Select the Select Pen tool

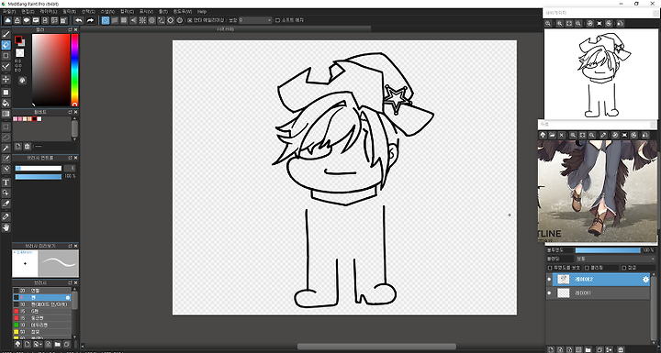tap(6, 159)
